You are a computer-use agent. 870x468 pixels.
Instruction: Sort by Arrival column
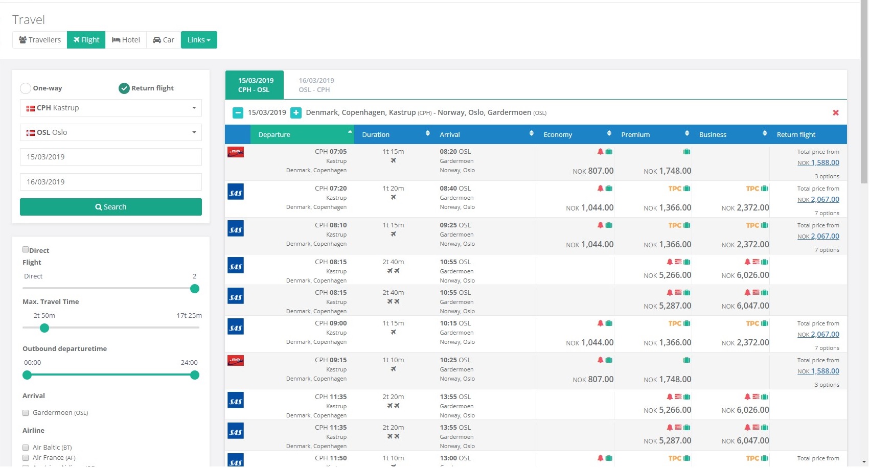(x=484, y=134)
